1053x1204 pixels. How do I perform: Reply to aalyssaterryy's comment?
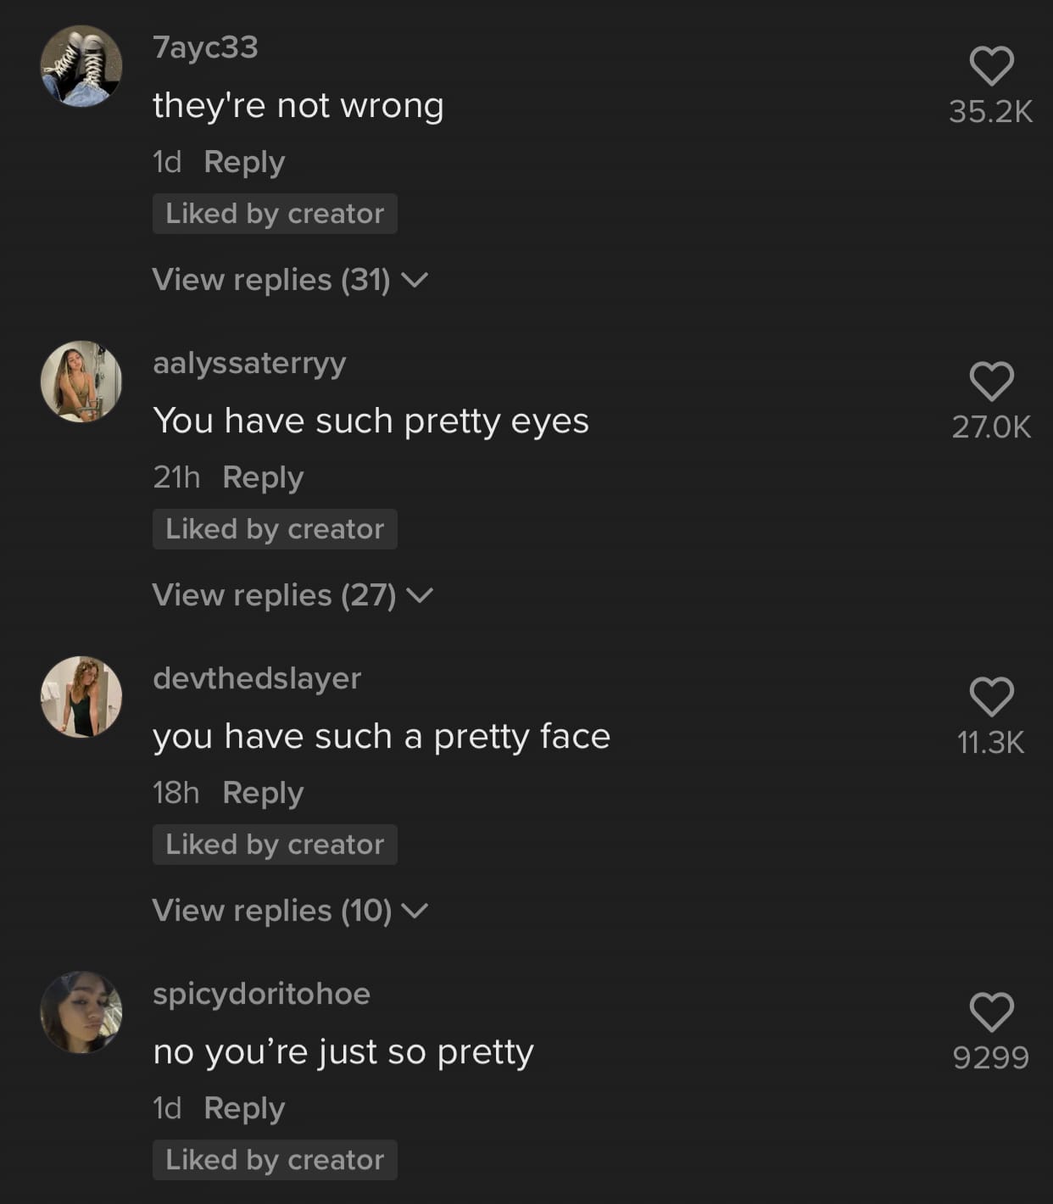(x=263, y=477)
